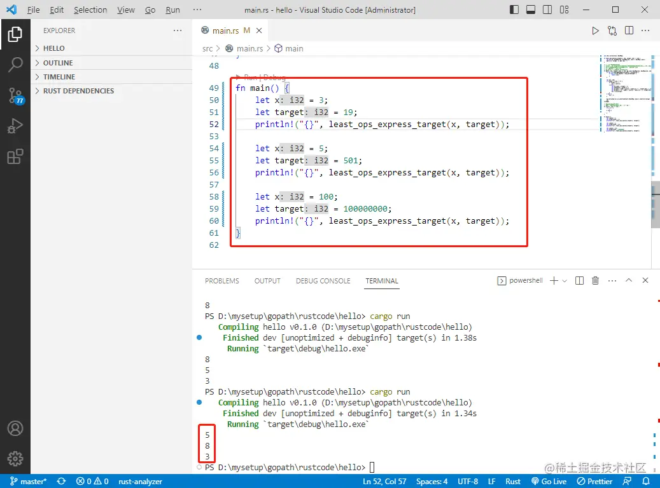This screenshot has width=660, height=488.
Task: Open the Explorer view in activity bar
Action: pyautogui.click(x=15, y=34)
